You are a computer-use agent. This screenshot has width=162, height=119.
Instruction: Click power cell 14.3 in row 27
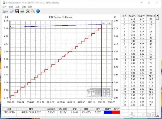(151, 101)
